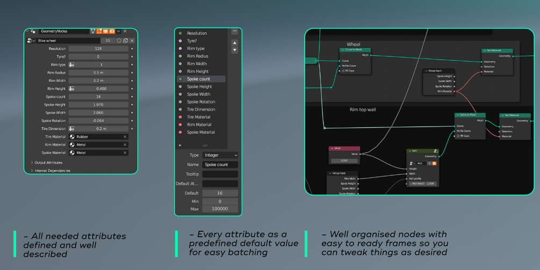Screen dimensions: 540x270
Task: Collapse the GeometryNodes modifier panel
Action: [27, 31]
